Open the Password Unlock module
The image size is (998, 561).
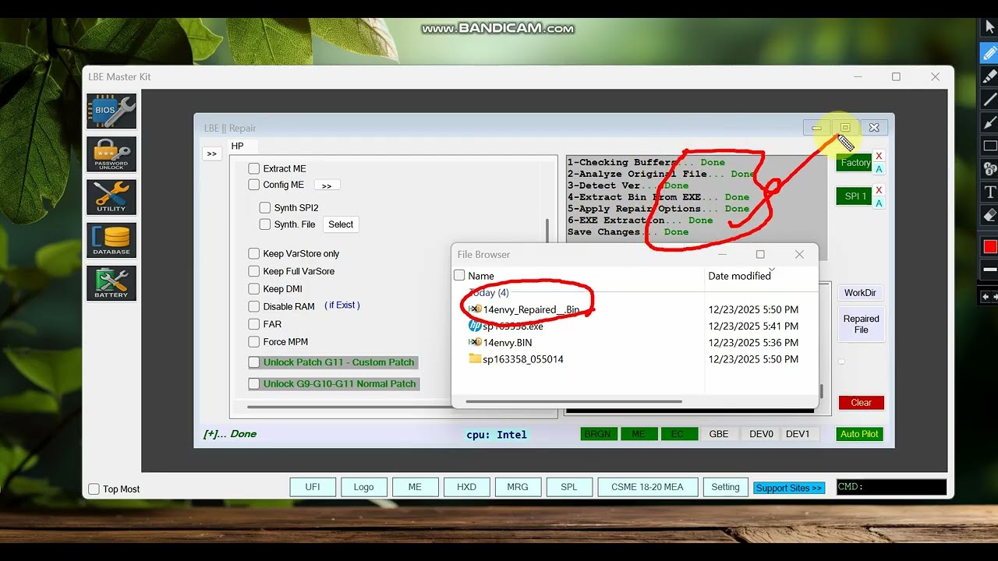(111, 154)
